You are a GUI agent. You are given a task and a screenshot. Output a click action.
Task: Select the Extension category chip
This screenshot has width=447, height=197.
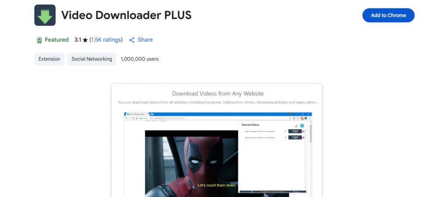[x=49, y=59]
